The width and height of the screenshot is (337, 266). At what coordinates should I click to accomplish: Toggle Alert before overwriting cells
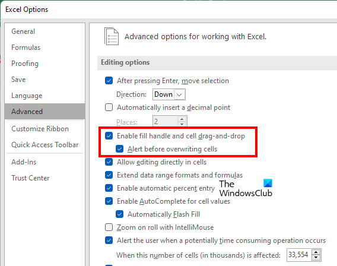point(119,149)
